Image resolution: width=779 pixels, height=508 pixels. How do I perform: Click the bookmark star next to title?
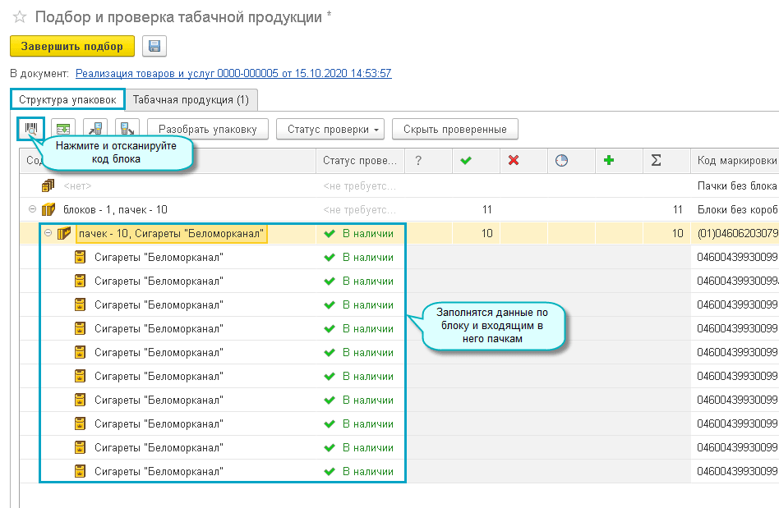19,17
